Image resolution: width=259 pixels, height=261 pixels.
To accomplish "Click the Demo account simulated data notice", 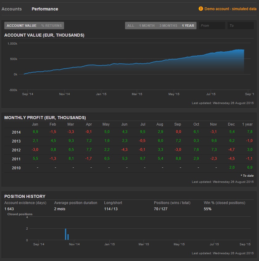I will [230, 9].
